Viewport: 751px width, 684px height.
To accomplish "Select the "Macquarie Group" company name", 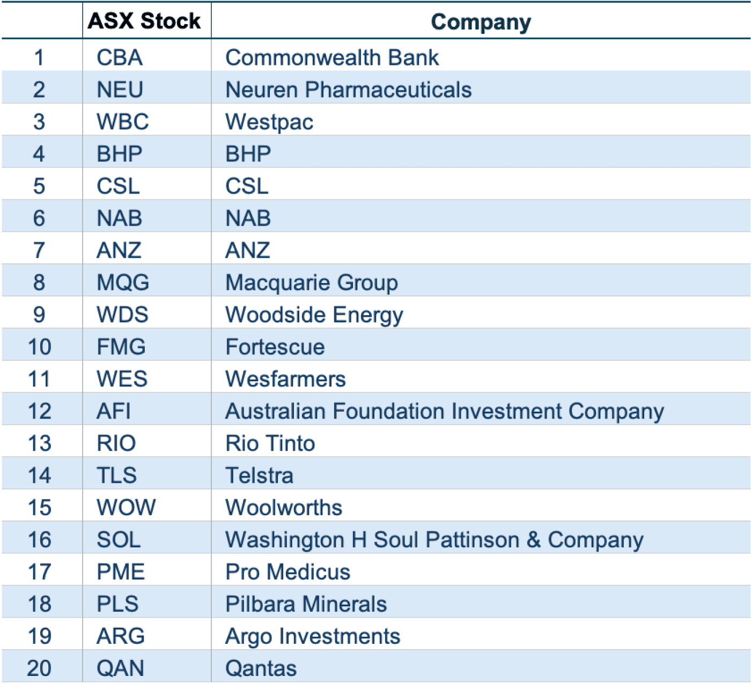I will (x=312, y=283).
